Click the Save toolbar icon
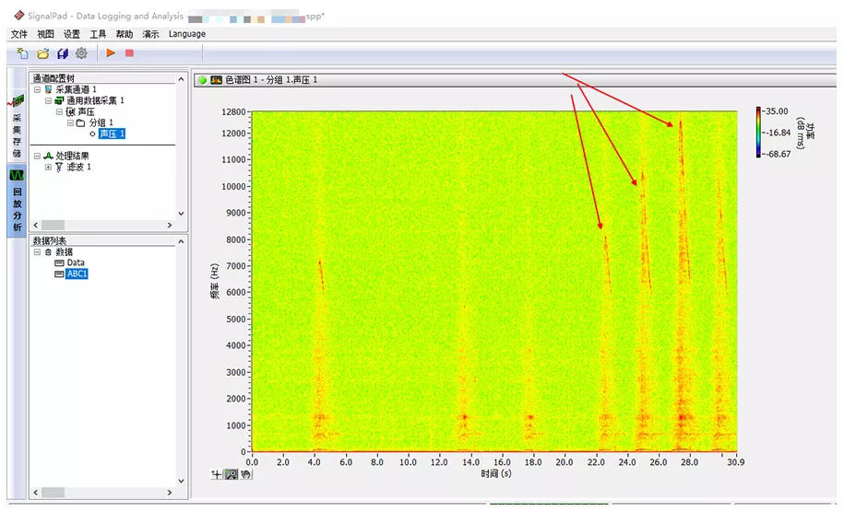Screen dimensions: 844x512 tap(63, 53)
